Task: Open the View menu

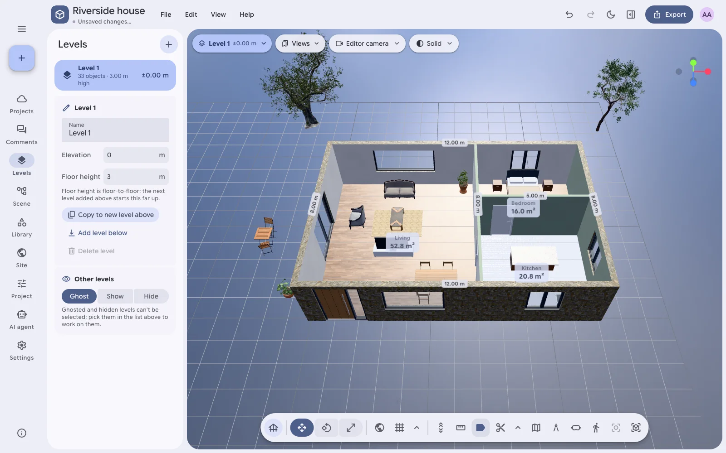Action: (218, 14)
